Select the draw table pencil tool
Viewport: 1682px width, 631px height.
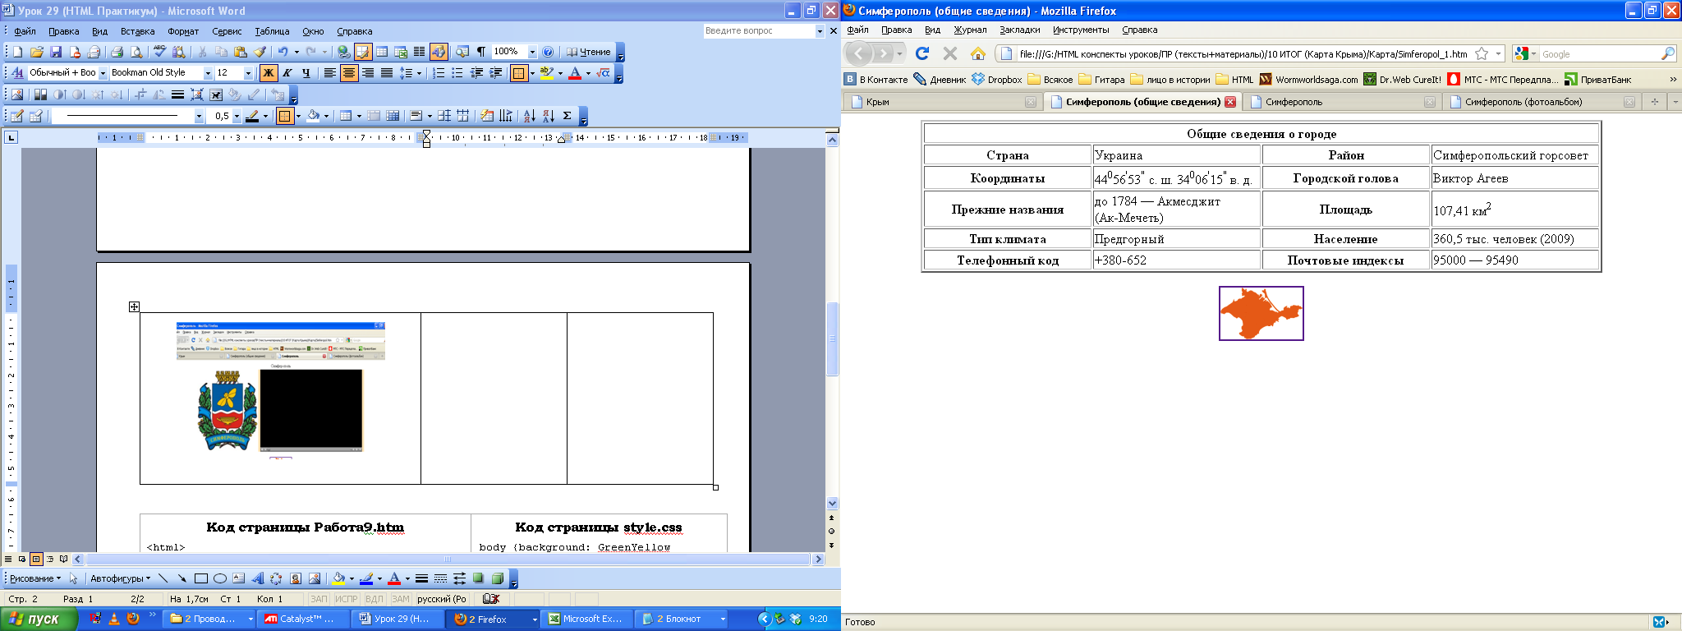(16, 116)
